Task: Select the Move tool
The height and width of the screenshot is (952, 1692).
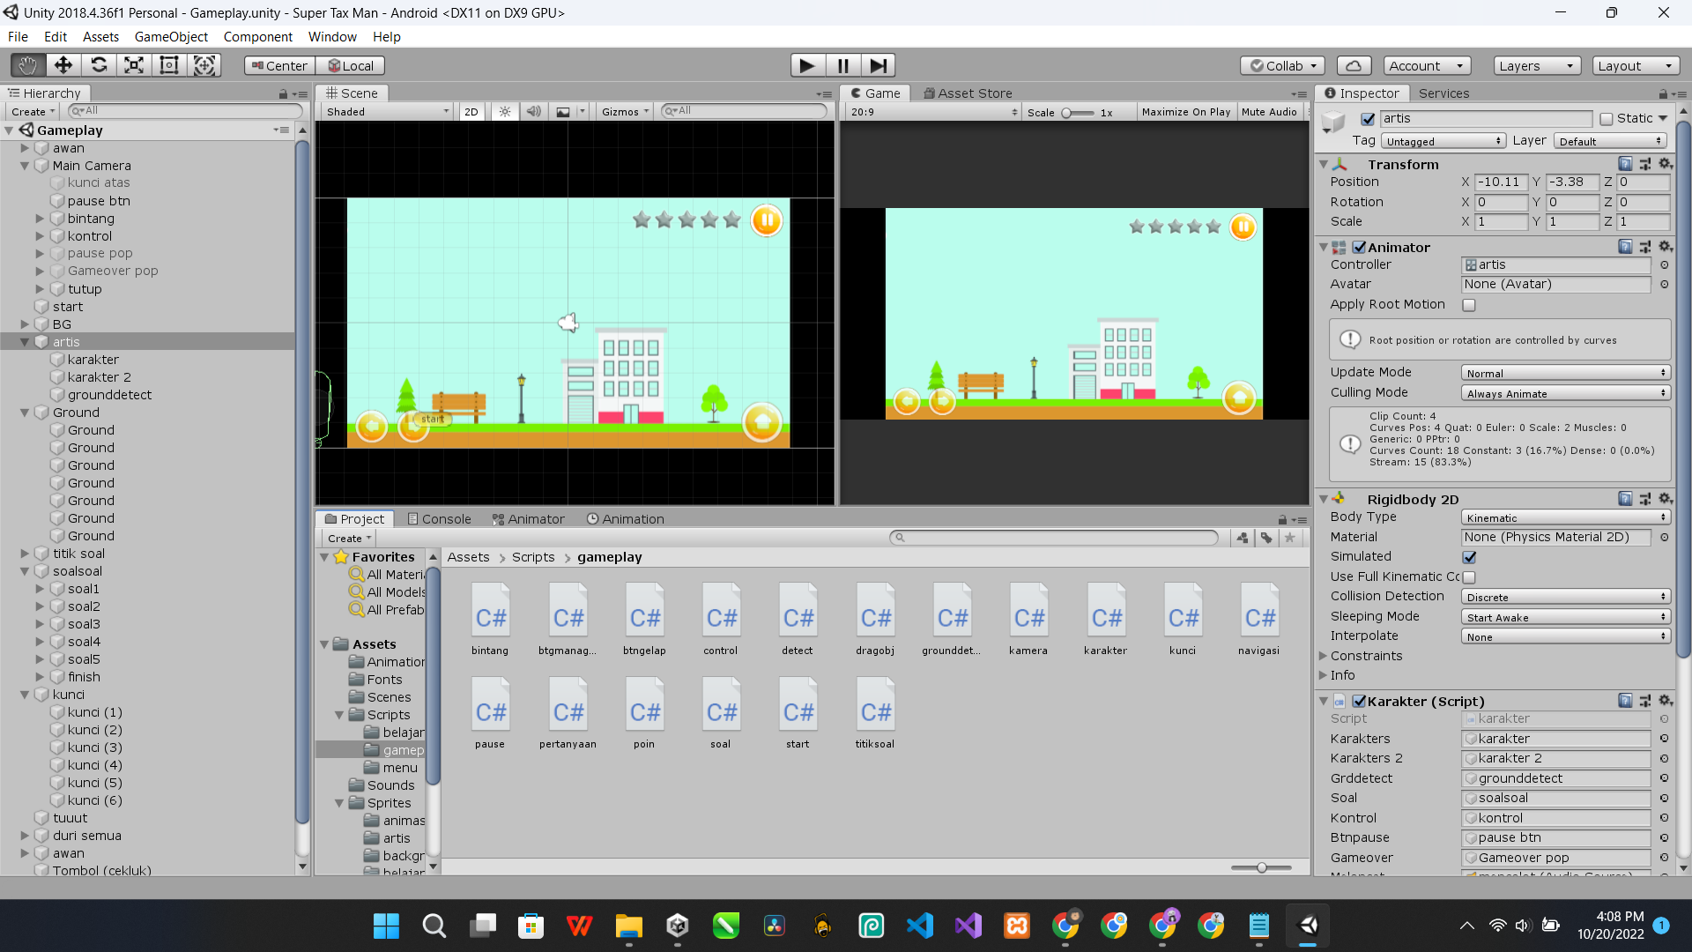Action: [63, 65]
